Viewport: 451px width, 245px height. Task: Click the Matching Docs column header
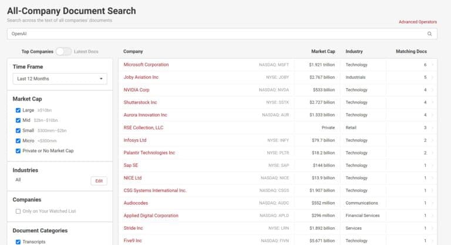pyautogui.click(x=411, y=52)
